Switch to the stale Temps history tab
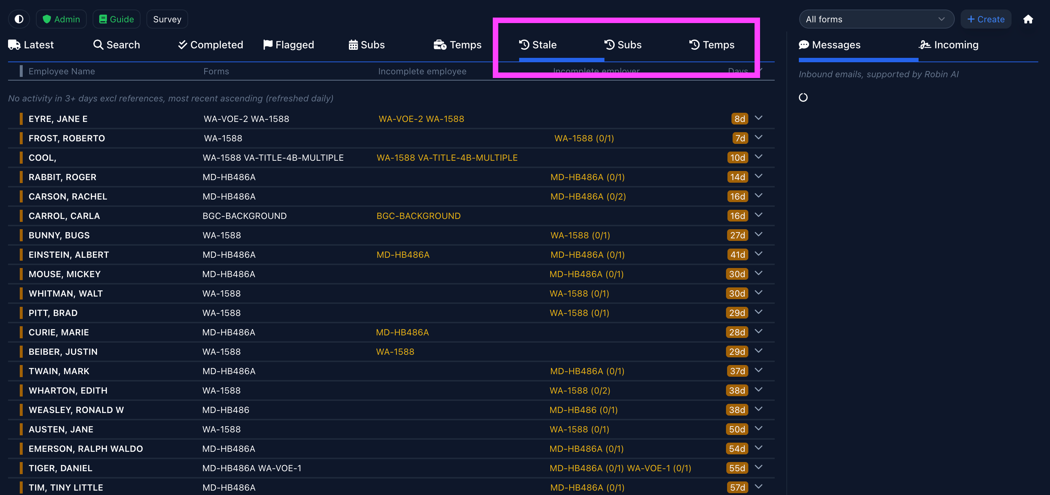1050x495 pixels. [712, 45]
